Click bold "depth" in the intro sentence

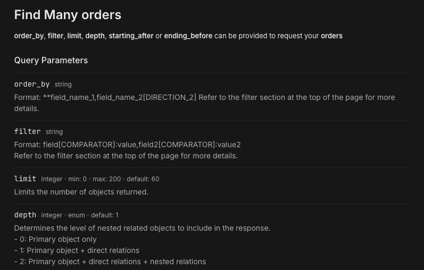[x=95, y=36]
